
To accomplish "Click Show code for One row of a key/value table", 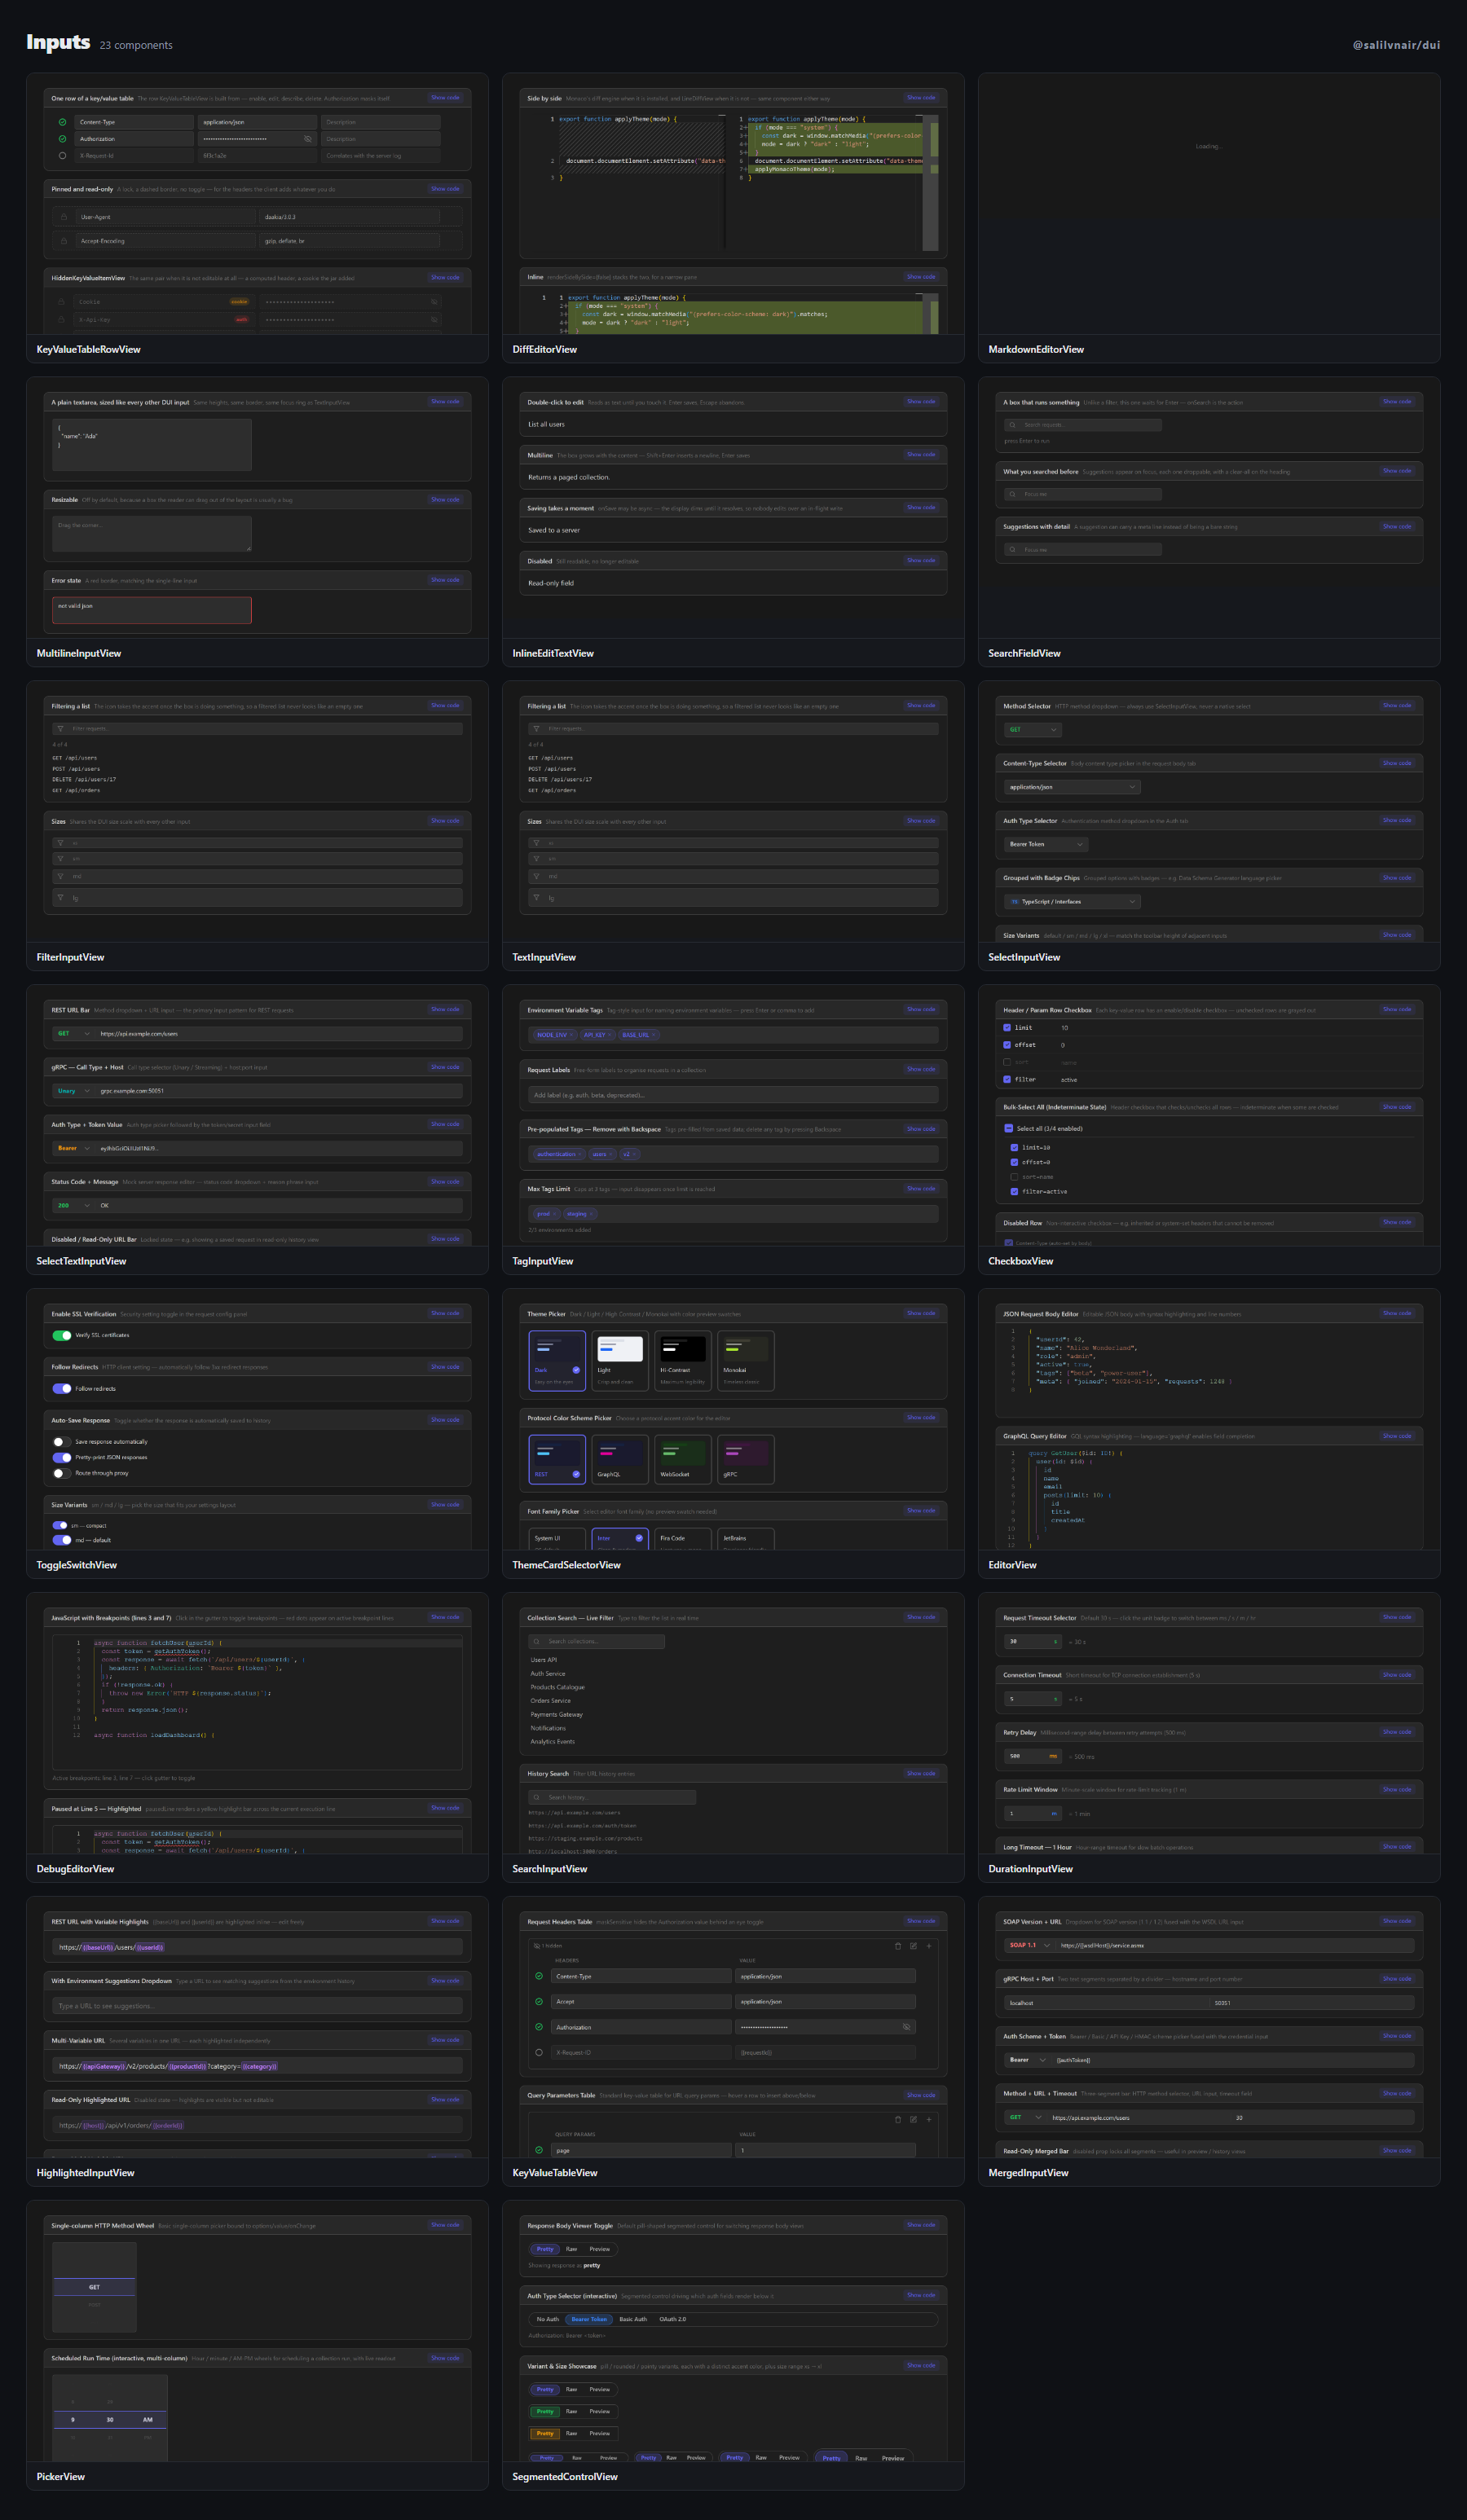I will coord(445,98).
